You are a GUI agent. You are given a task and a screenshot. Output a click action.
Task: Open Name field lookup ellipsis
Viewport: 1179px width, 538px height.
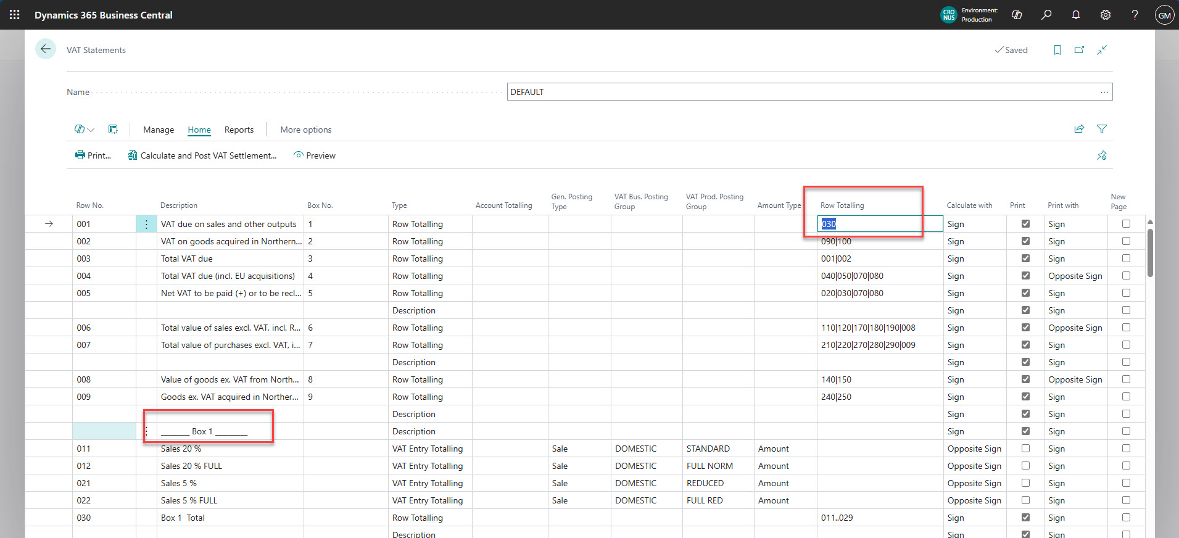coord(1104,92)
